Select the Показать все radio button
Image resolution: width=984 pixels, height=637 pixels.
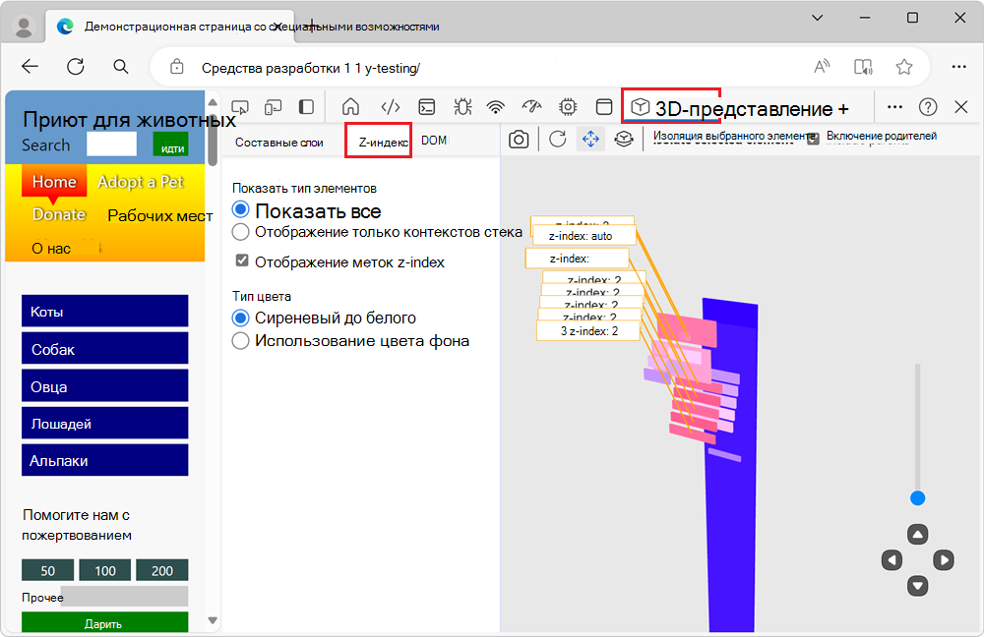240,209
